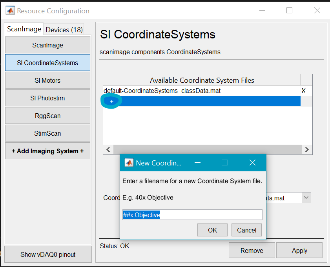Screen dimensions: 330x267
Task: Close the New Coordinate System dialog
Action: click(x=252, y=163)
